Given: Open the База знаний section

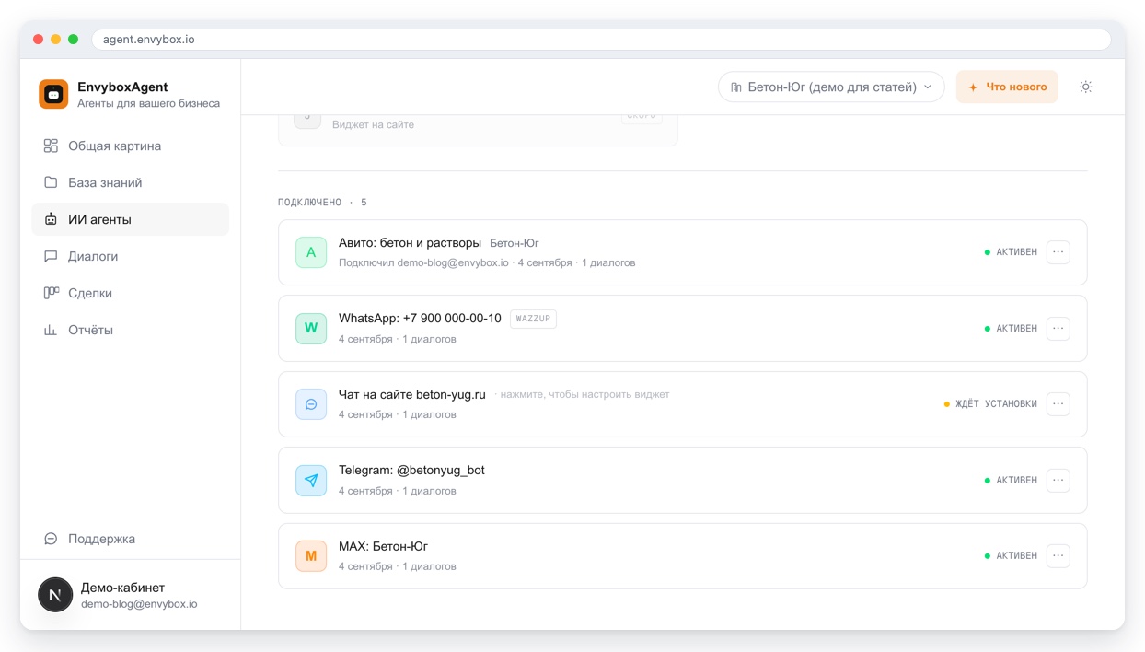Looking at the screenshot, I should 131,182.
